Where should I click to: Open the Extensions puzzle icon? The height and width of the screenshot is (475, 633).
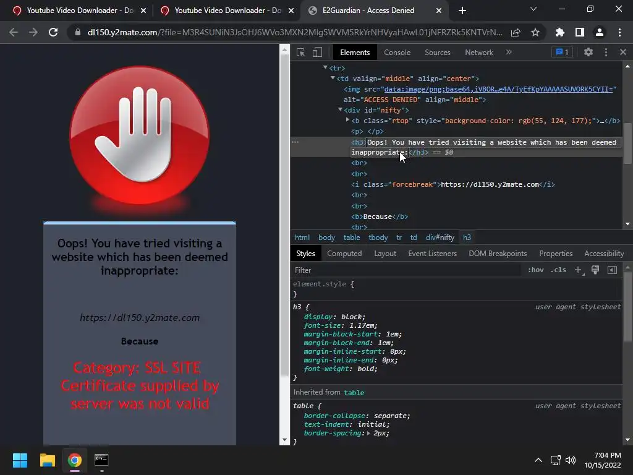click(x=559, y=32)
